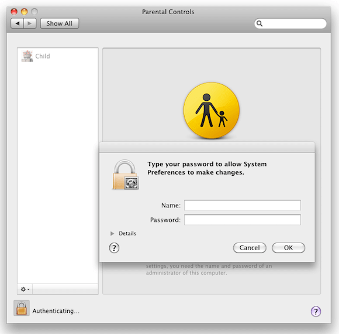
Task: Select the Child user account
Action: click(x=57, y=56)
